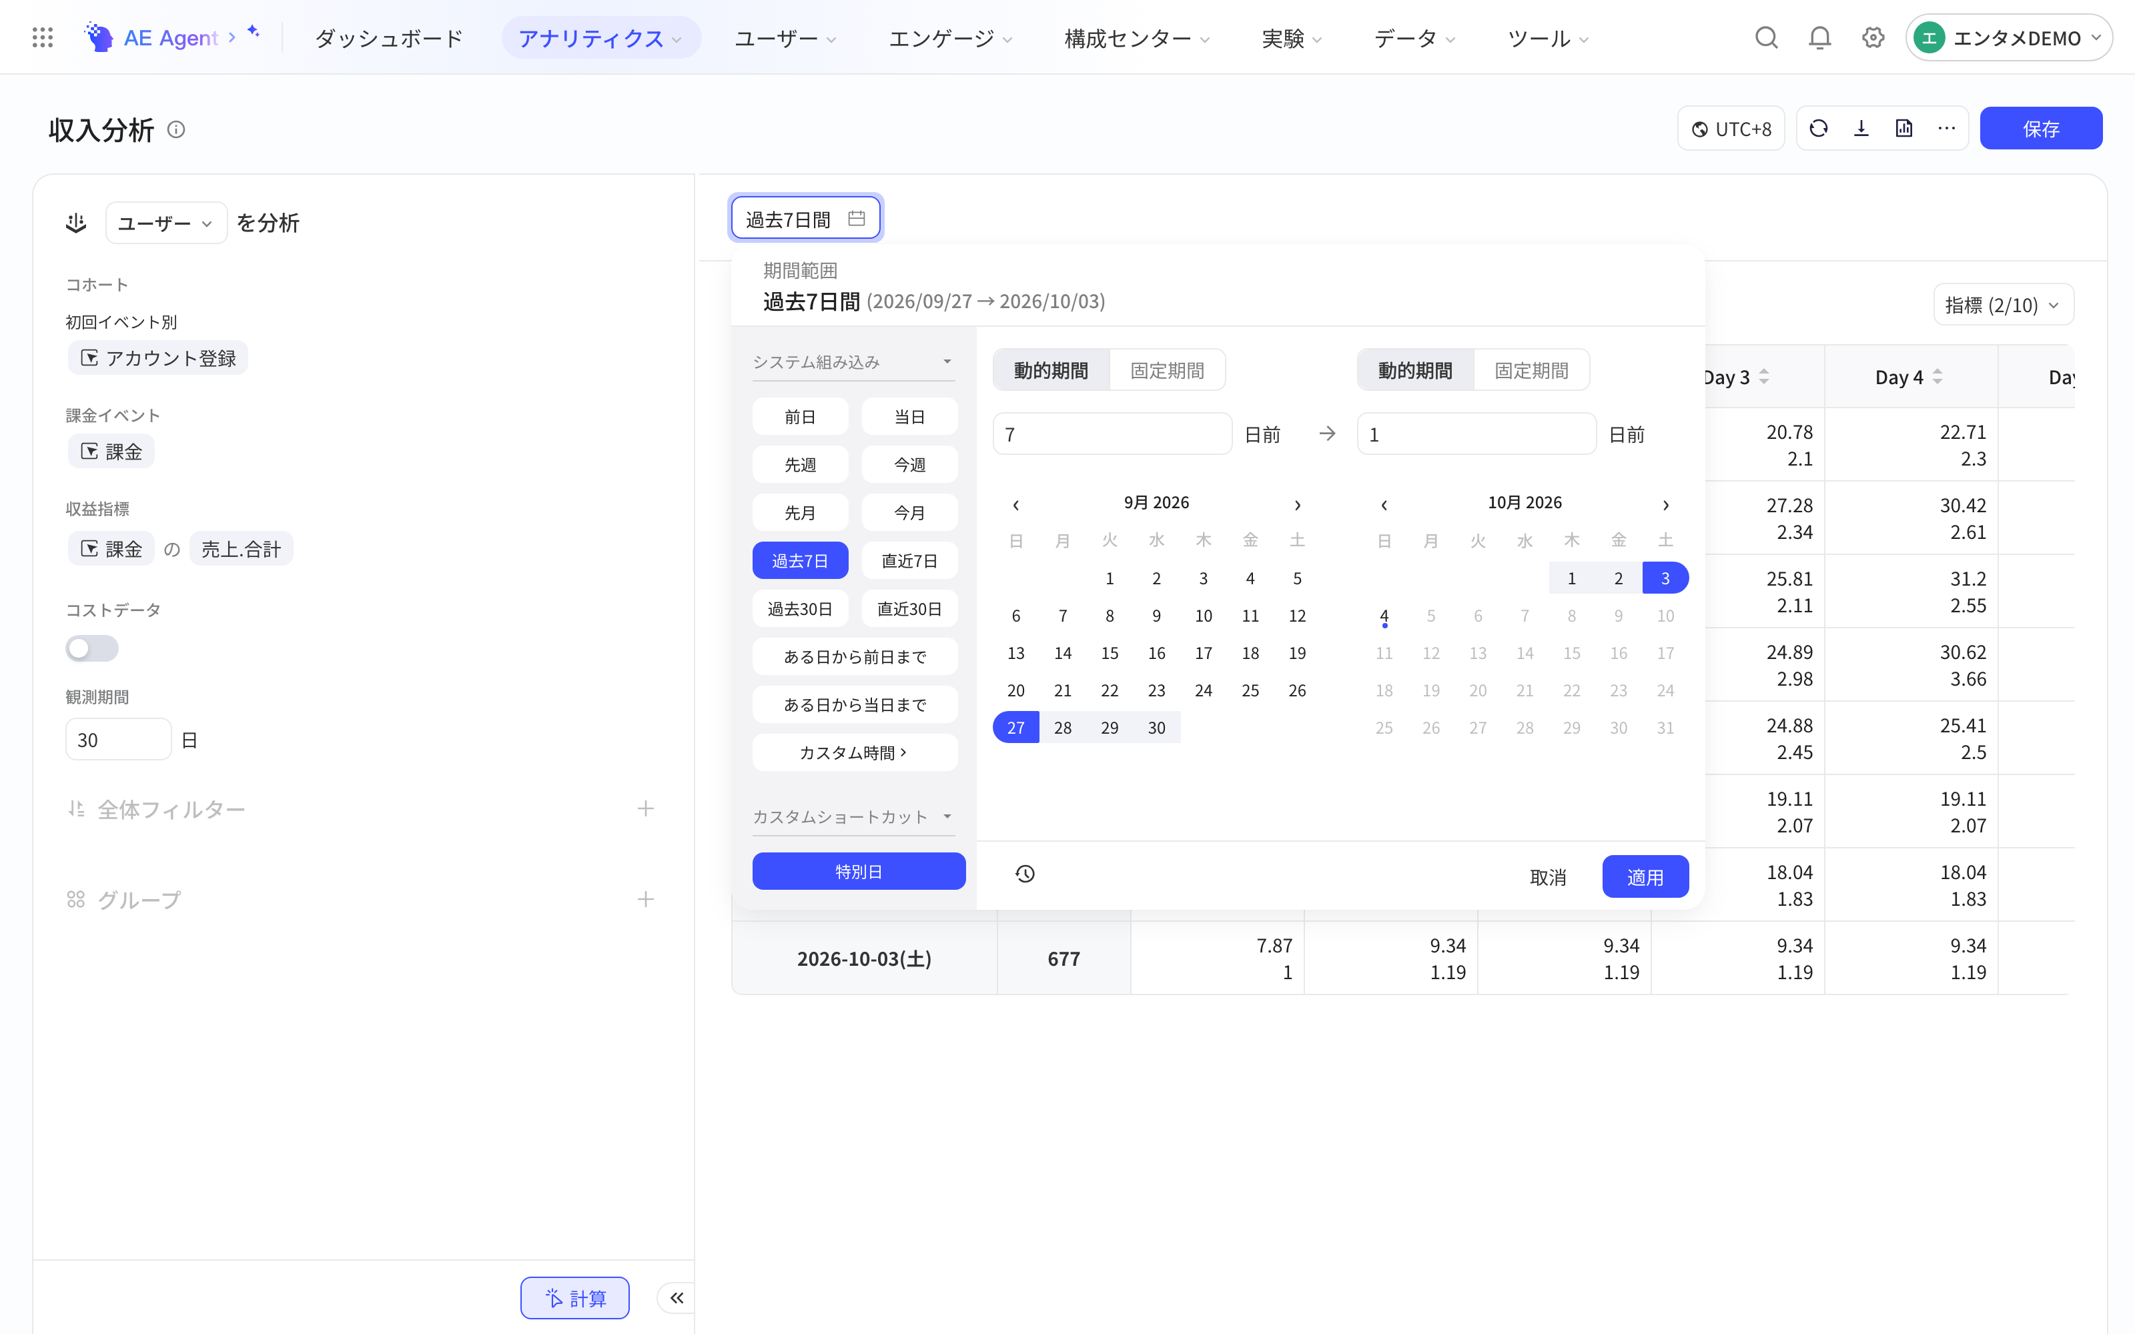Open the ユーザー analysis subject dropdown

click(166, 223)
